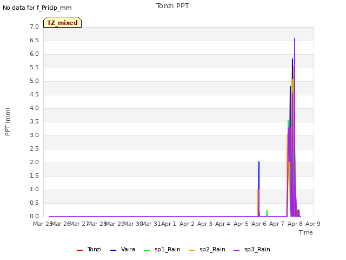Click the small green sp1_Rain bump after Apr 6

click(x=267, y=213)
